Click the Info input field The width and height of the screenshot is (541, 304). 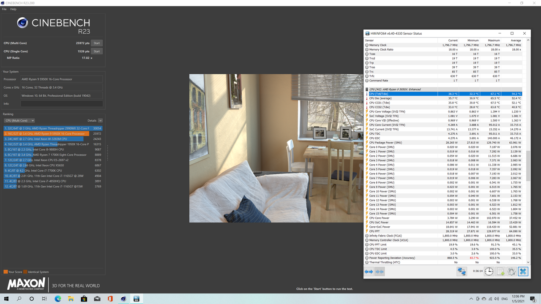coord(62,103)
